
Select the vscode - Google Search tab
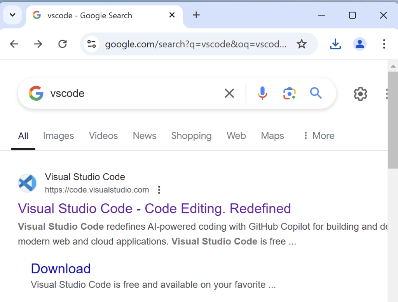point(104,16)
